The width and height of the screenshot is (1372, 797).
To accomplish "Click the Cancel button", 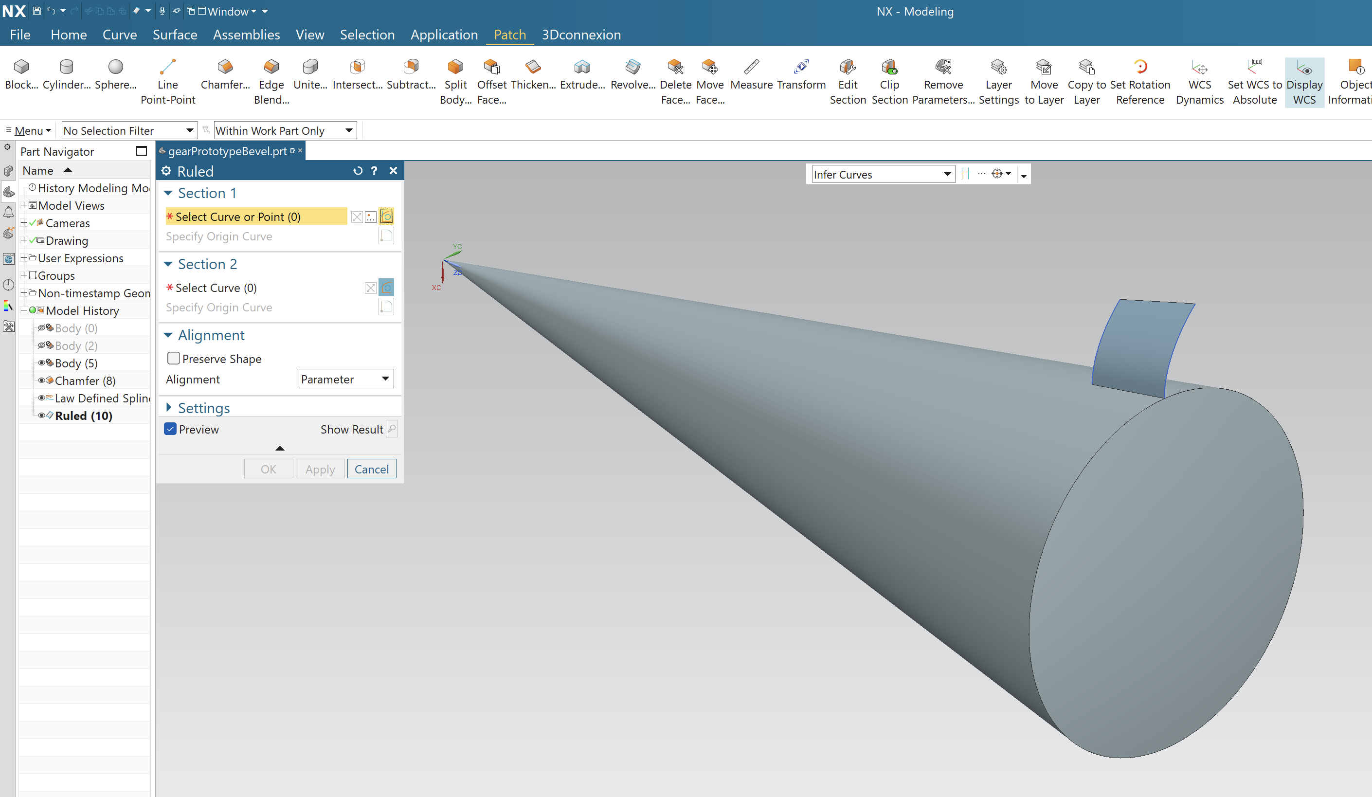I will tap(371, 469).
